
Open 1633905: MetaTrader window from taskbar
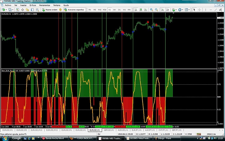[139, 138]
